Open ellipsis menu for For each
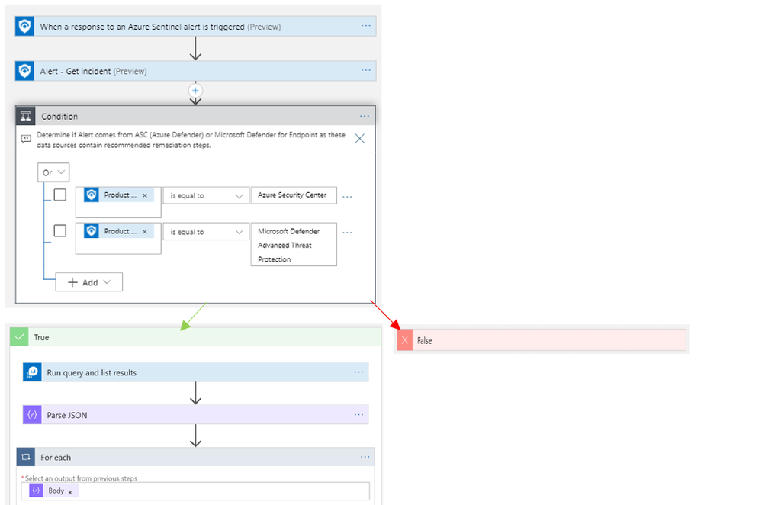The height and width of the screenshot is (505, 762). point(365,457)
